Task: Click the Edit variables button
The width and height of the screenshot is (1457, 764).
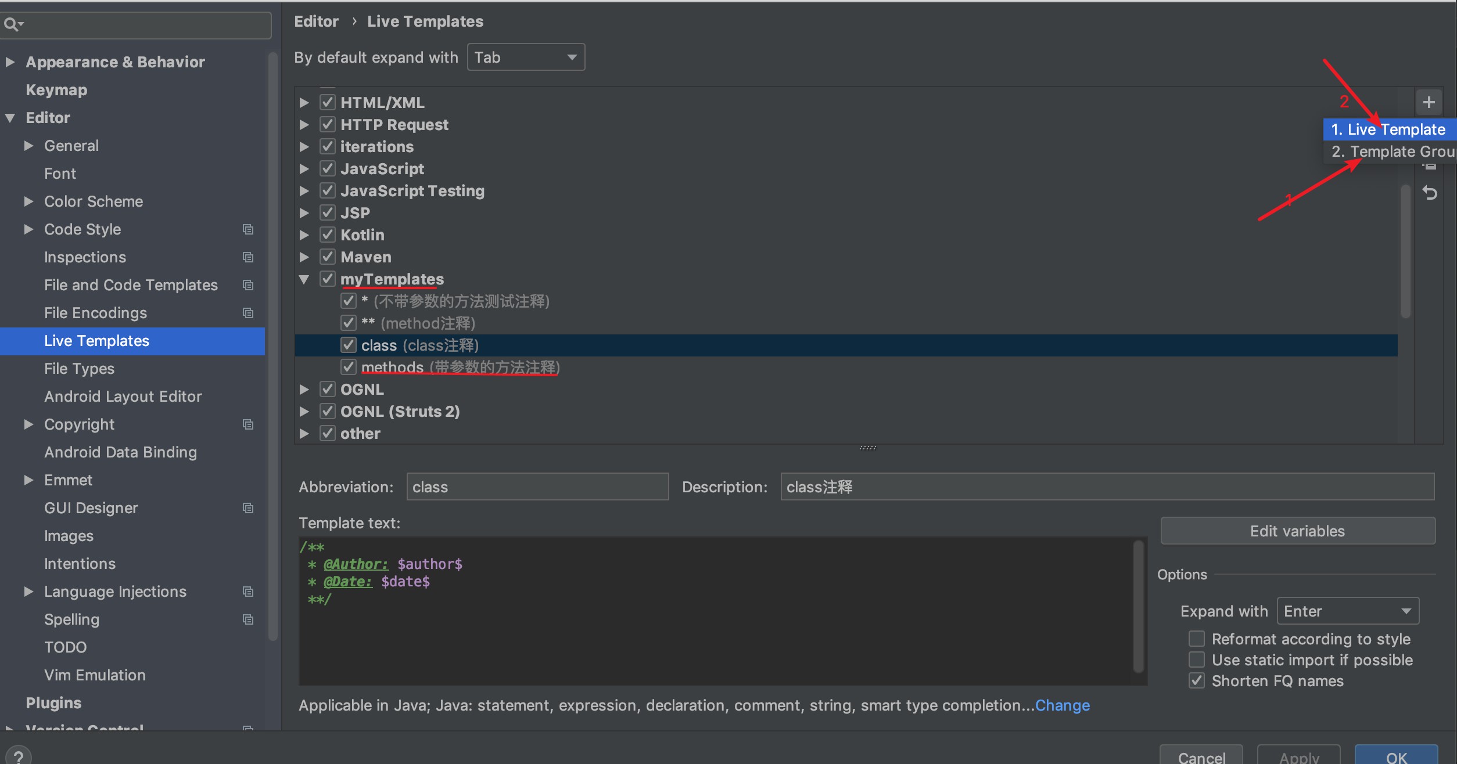Action: tap(1297, 531)
